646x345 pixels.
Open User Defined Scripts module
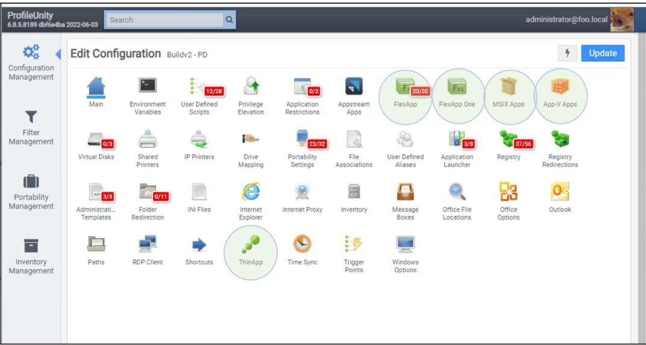tap(199, 96)
